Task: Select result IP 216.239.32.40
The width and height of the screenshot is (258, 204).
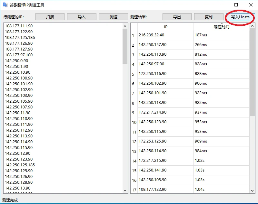Action: tap(165, 35)
